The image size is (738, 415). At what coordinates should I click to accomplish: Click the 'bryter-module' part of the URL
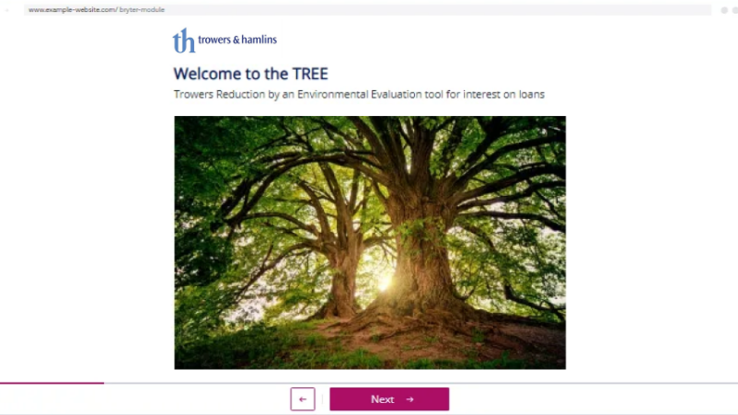pos(142,9)
